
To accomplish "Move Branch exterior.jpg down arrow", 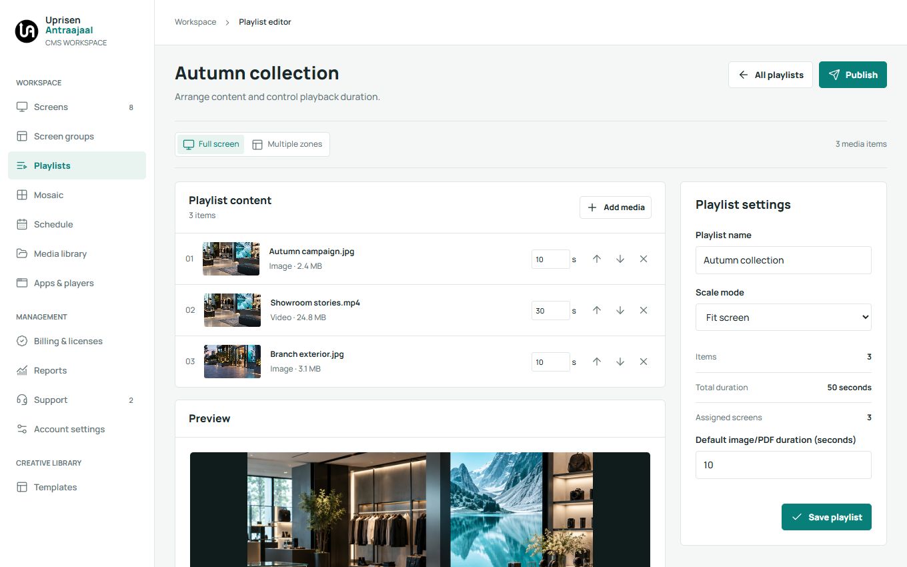I will click(620, 362).
